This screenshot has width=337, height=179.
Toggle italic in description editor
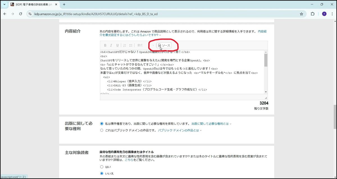click(x=111, y=45)
